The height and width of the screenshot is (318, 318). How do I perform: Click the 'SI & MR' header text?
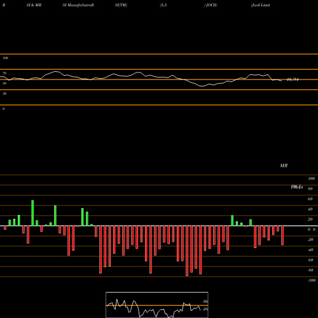tap(34, 5)
